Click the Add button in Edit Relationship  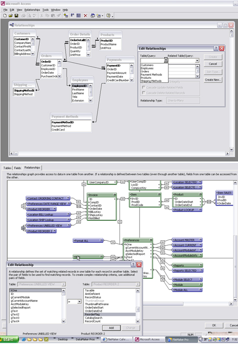[x=111, y=328]
